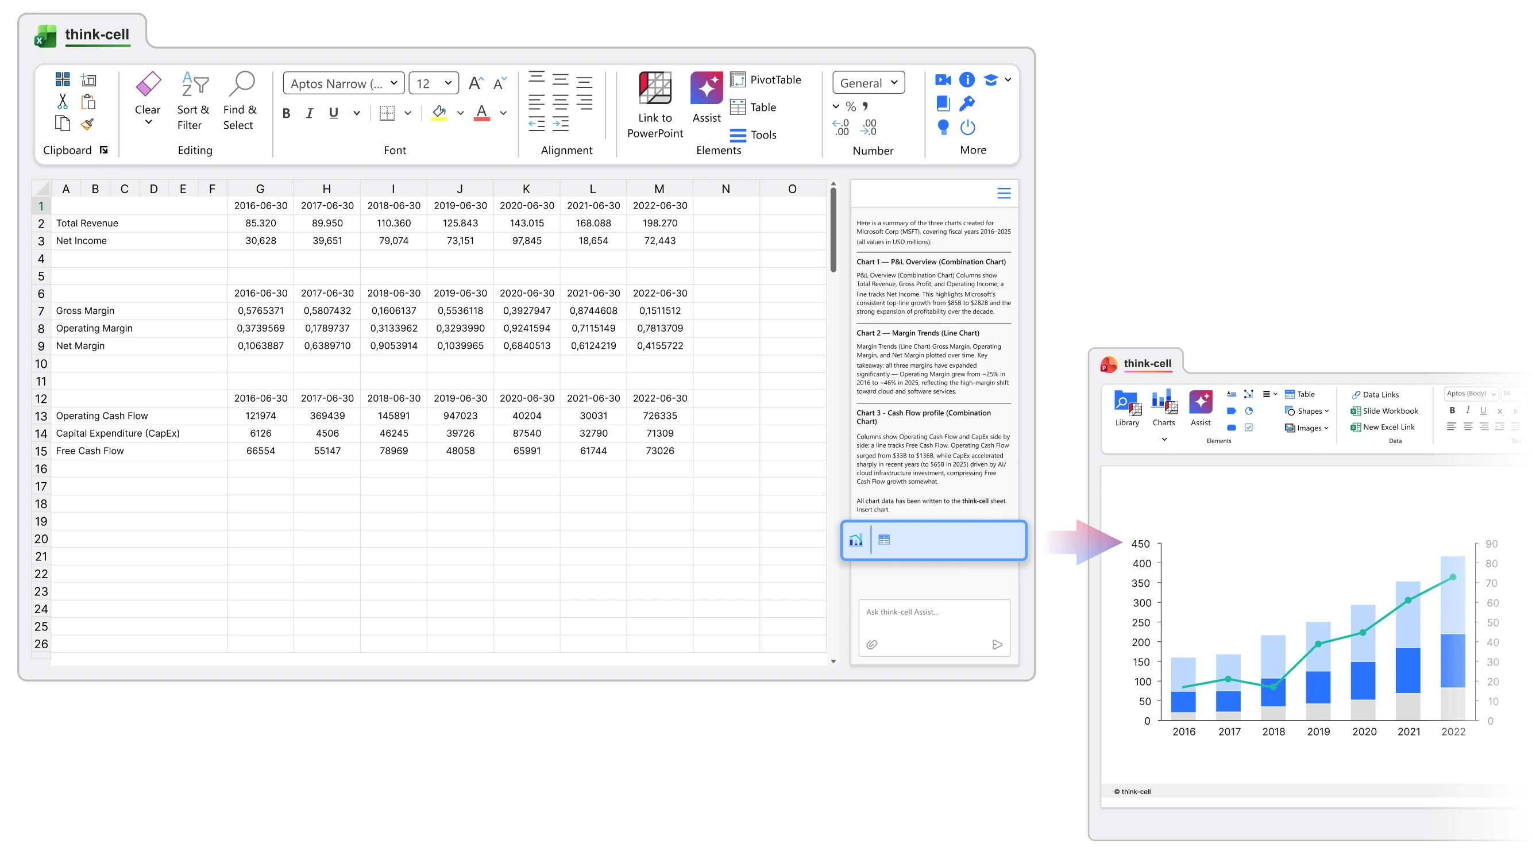Image resolution: width=1532 pixels, height=862 pixels.
Task: Expand the borders dropdown arrow
Action: click(408, 113)
